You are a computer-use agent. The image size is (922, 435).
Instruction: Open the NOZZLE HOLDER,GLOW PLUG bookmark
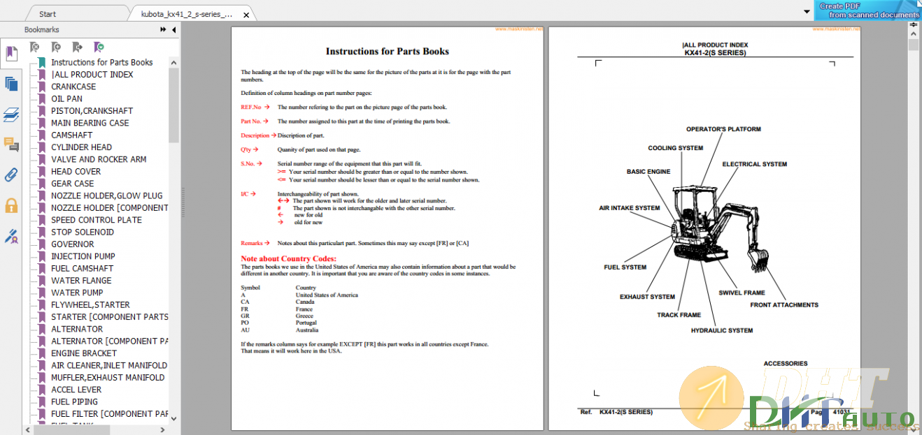coord(106,196)
